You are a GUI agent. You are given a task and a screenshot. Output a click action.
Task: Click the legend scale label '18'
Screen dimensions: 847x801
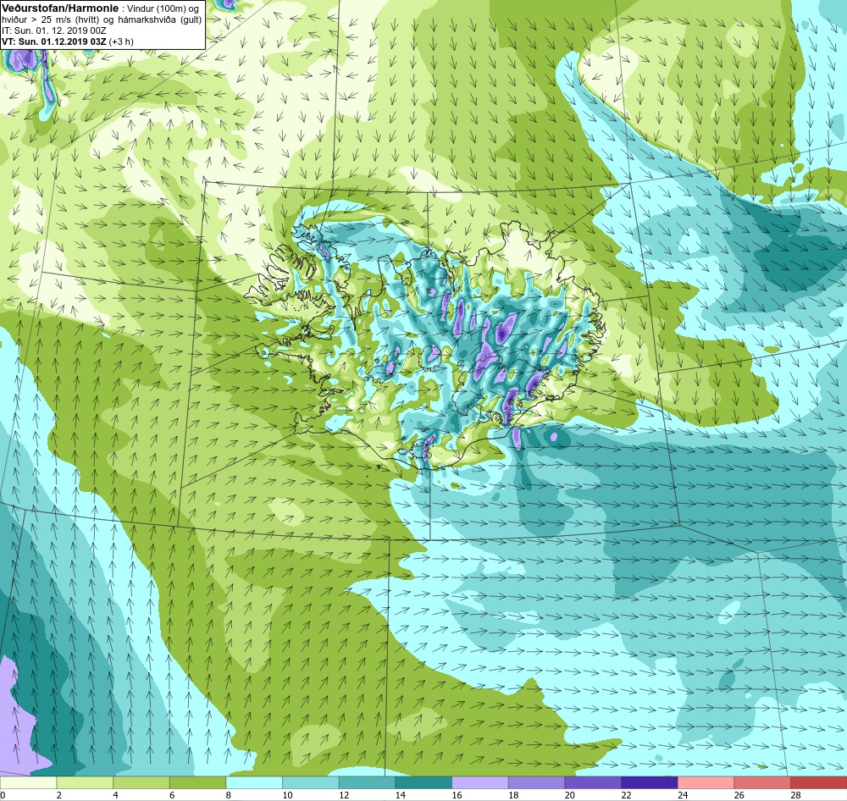click(x=513, y=795)
